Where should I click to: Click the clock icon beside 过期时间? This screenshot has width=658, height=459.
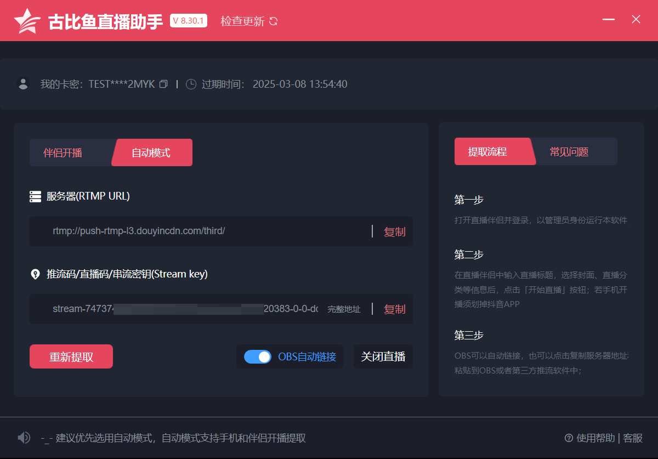tap(191, 84)
